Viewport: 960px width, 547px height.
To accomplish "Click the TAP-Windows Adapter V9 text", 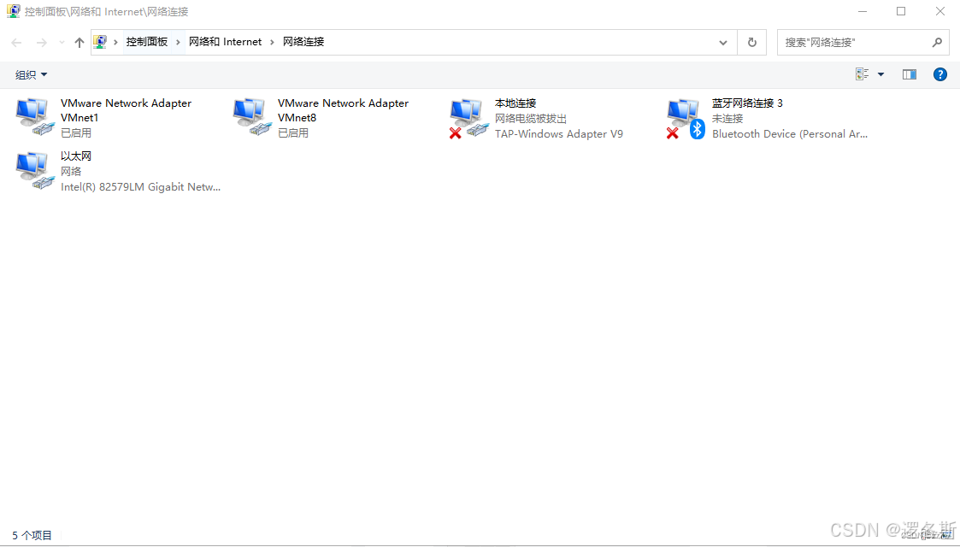I will pyautogui.click(x=559, y=134).
